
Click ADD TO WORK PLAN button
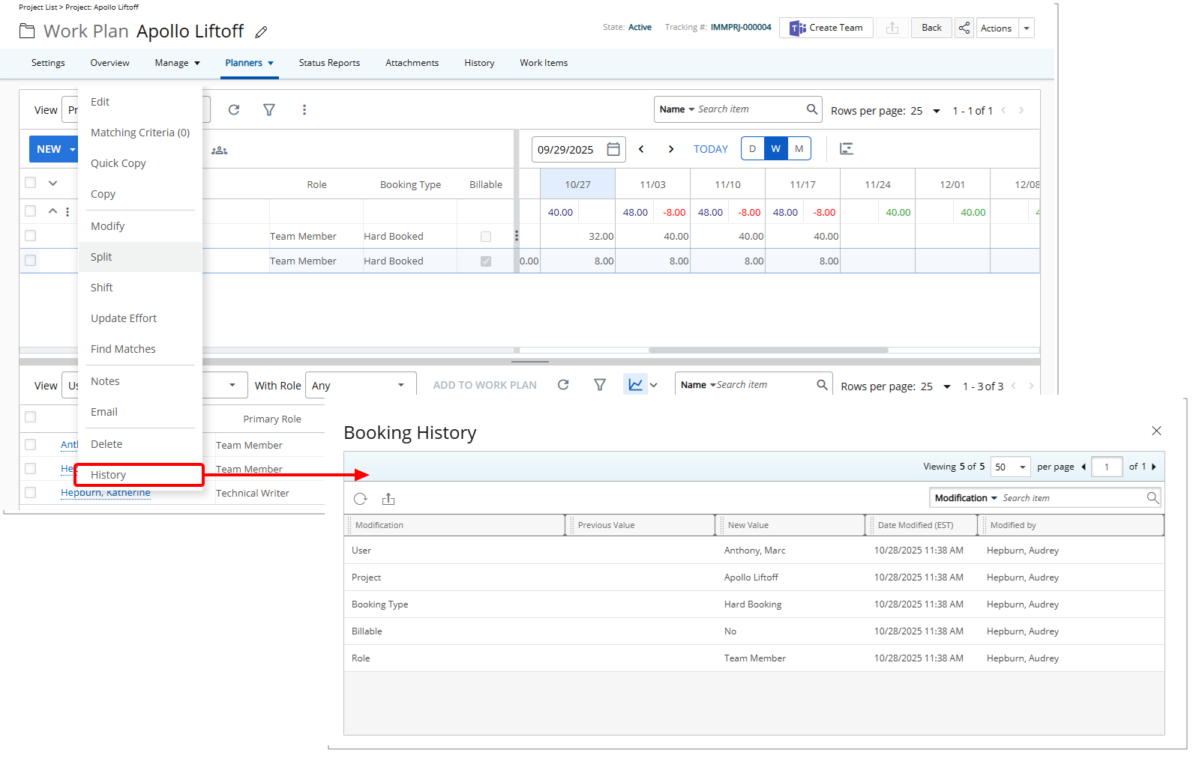point(485,385)
